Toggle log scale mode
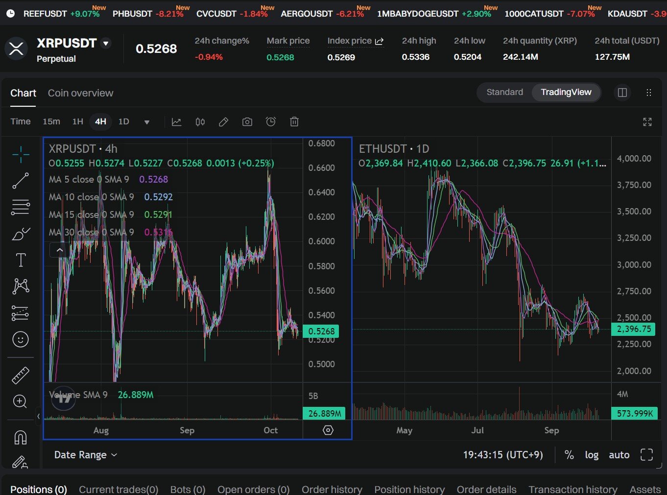The height and width of the screenshot is (495, 667). coord(592,455)
